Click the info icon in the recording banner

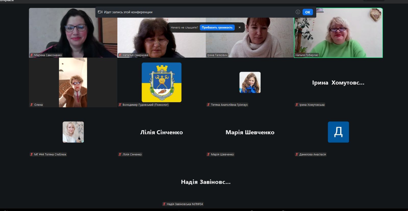click(298, 12)
